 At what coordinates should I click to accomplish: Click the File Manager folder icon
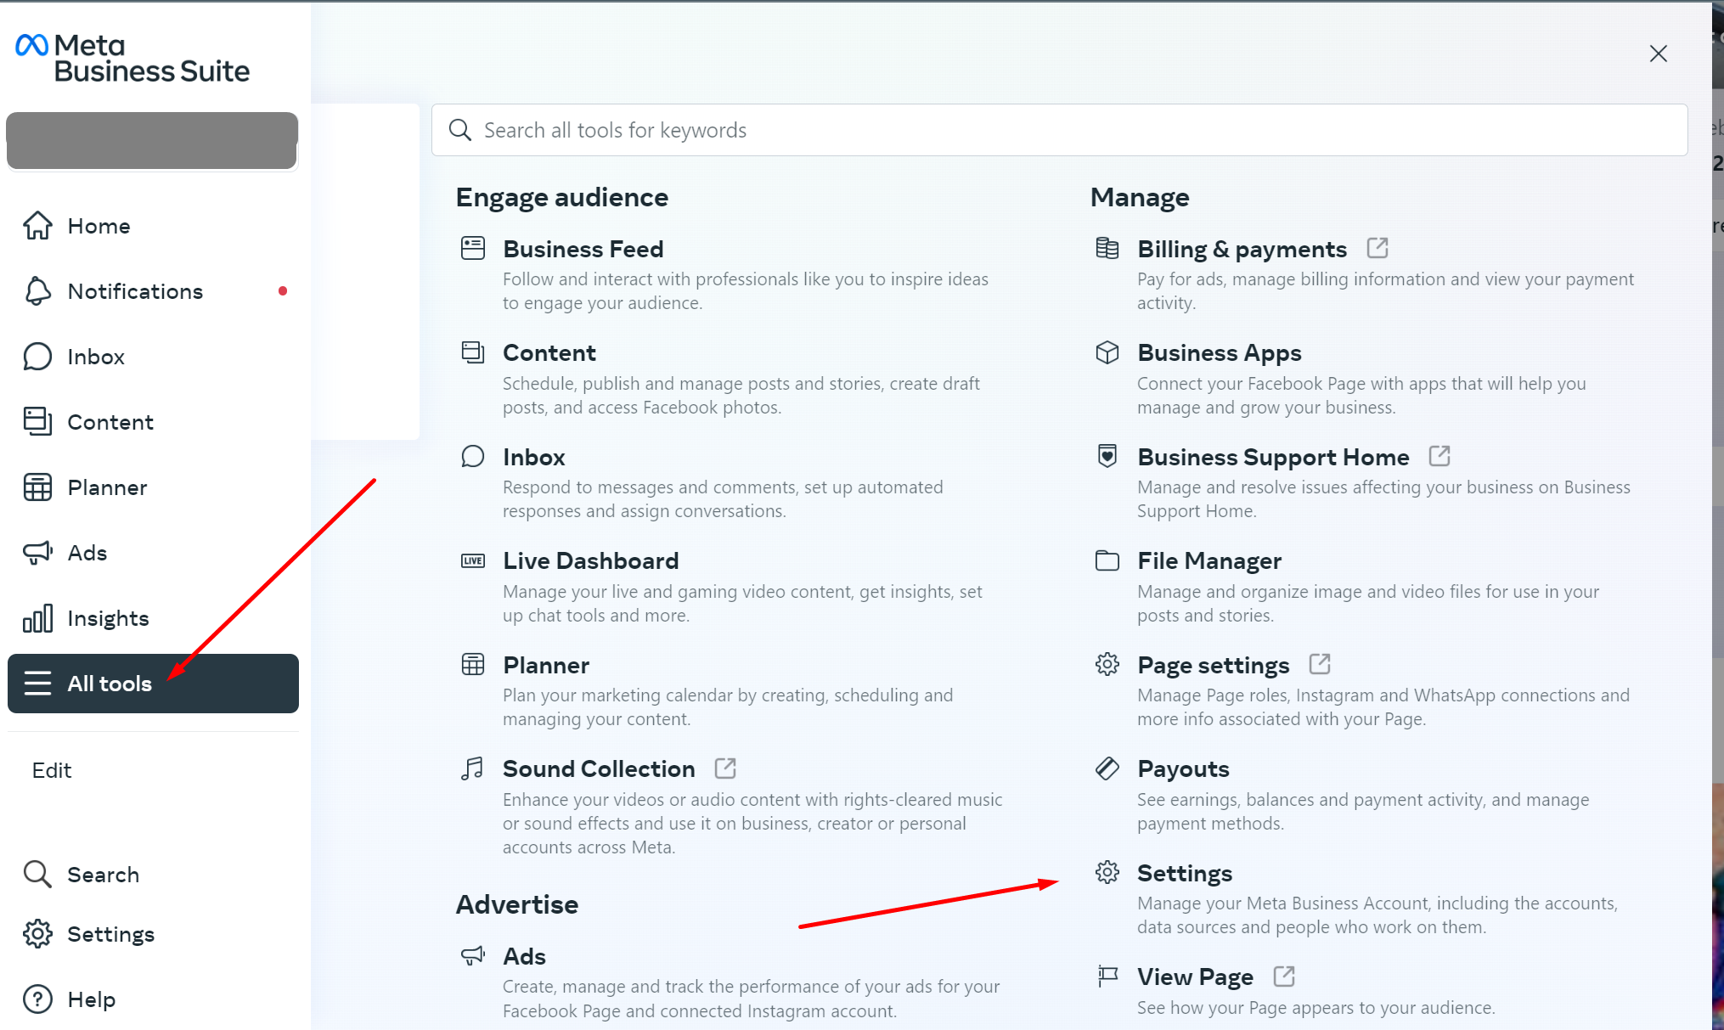(x=1107, y=560)
